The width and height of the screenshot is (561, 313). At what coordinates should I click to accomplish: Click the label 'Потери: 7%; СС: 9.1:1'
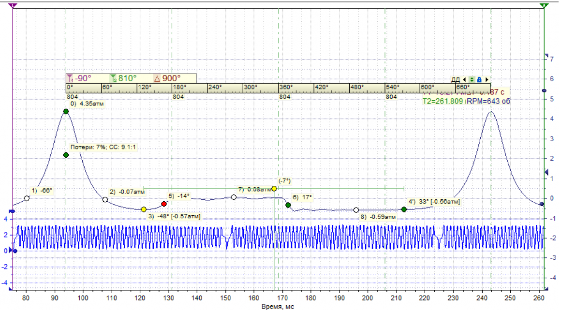pyautogui.click(x=103, y=147)
